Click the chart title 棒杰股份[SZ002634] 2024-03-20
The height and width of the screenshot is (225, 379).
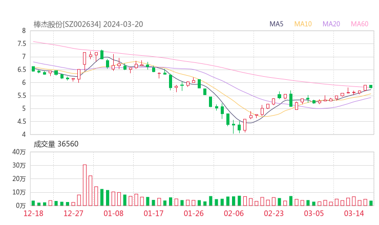coord(88,25)
